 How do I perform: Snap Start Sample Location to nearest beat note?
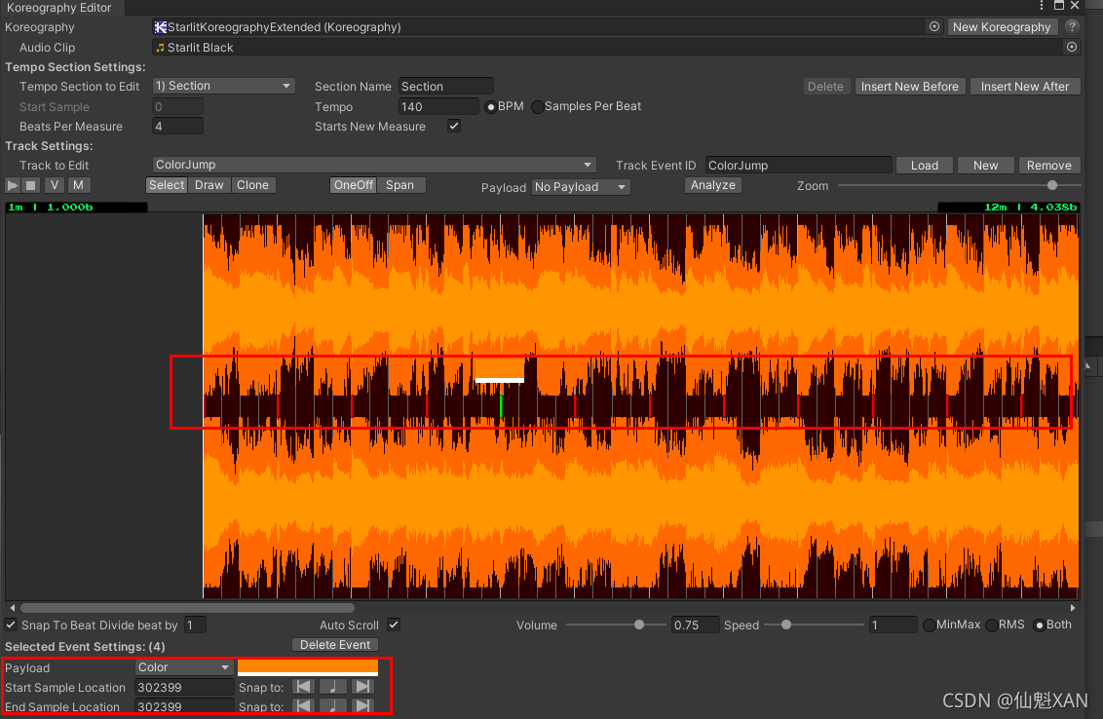pyautogui.click(x=333, y=687)
